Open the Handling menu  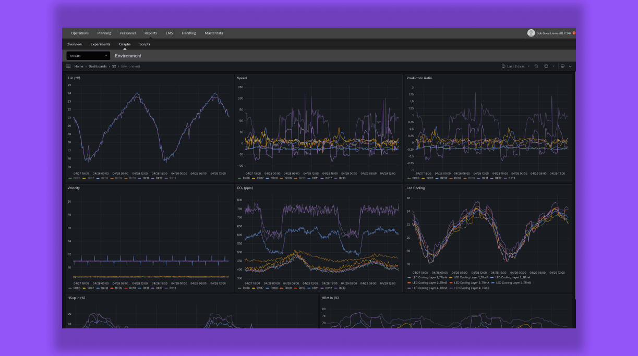(x=189, y=33)
